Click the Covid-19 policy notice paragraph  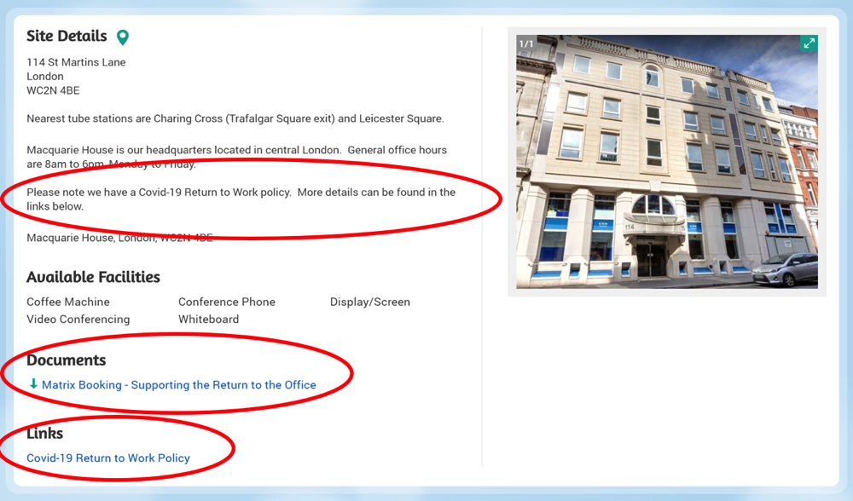coord(241,199)
